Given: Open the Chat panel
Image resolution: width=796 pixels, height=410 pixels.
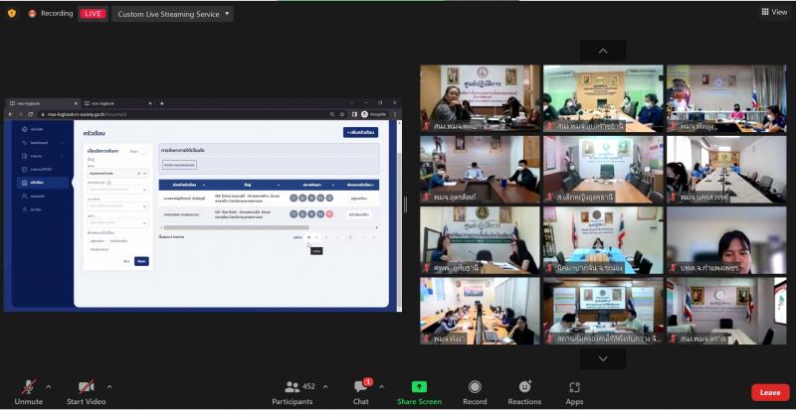Looking at the screenshot, I should click(361, 392).
